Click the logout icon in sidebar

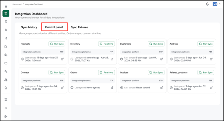(6, 117)
